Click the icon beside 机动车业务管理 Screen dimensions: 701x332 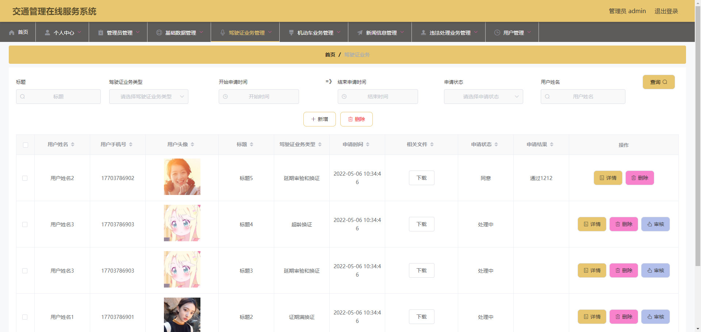coord(291,32)
